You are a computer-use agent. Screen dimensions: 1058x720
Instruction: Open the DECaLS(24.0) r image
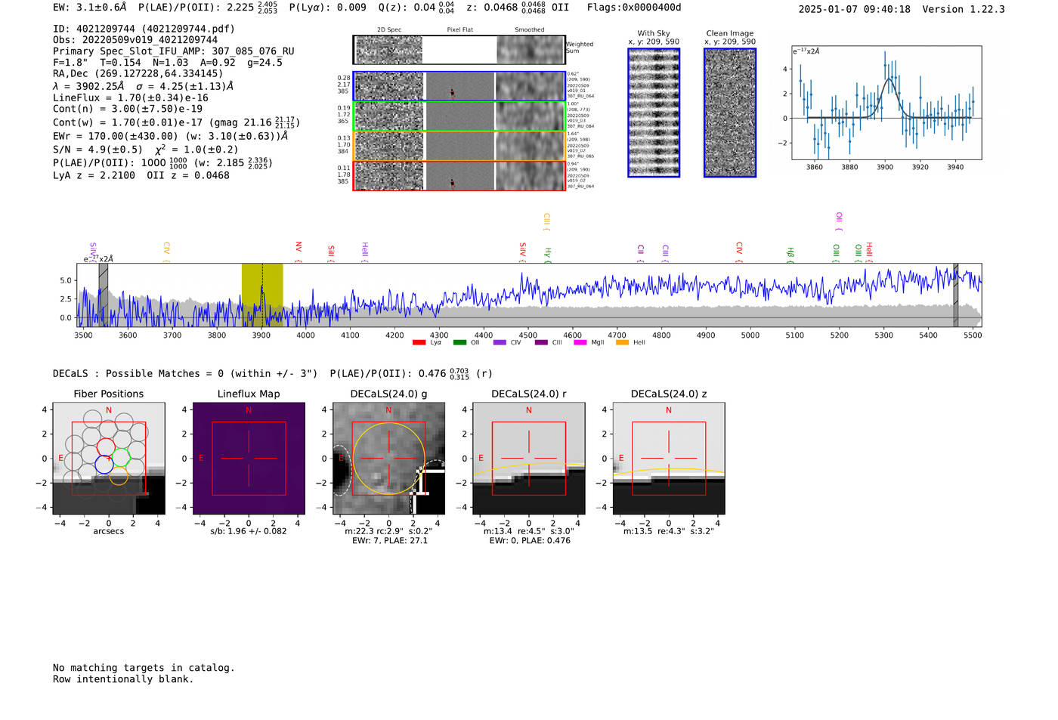click(529, 459)
